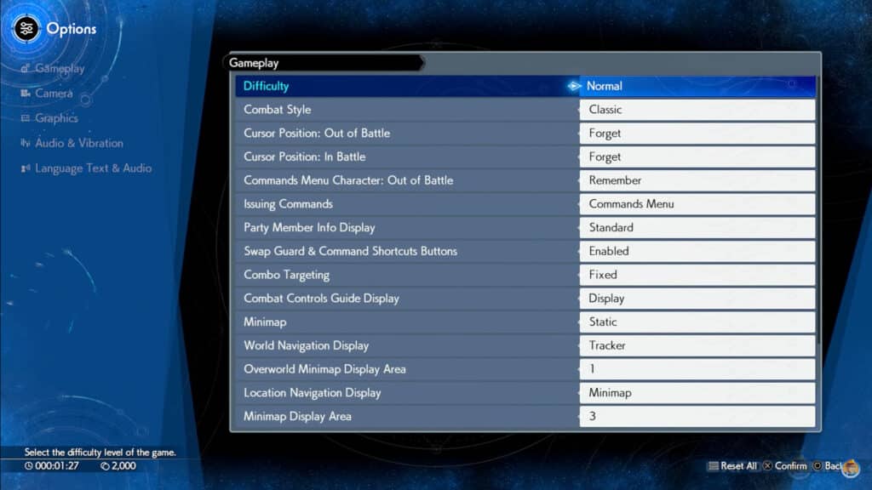Click the play time clock icon
This screenshot has height=490, width=872.
[x=28, y=465]
